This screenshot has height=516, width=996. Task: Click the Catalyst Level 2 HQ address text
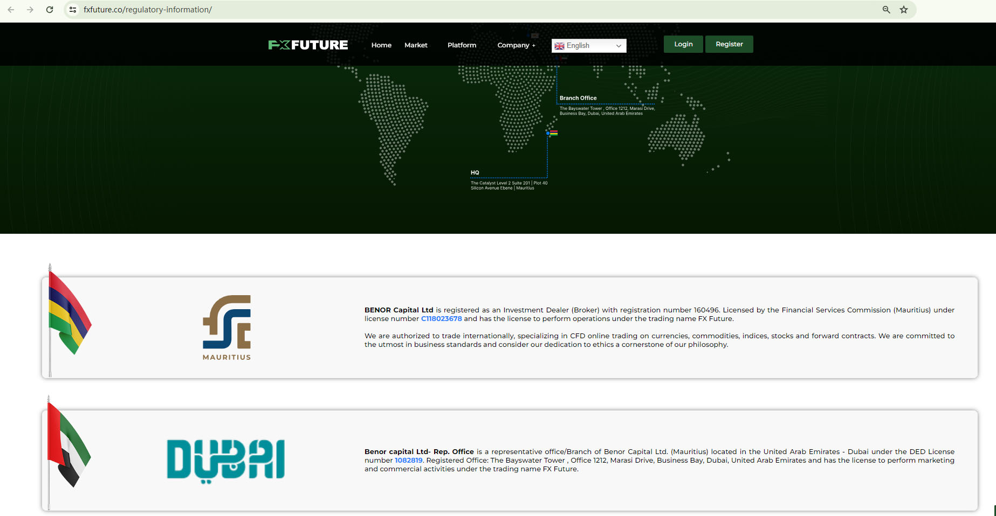tap(509, 186)
